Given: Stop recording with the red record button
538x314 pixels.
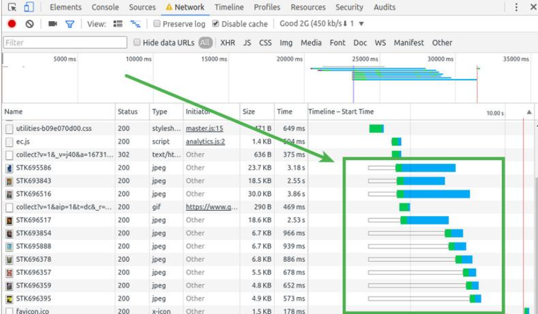Looking at the screenshot, I should click(12, 24).
